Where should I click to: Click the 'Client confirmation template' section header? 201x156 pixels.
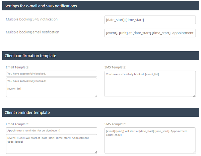click(30, 56)
